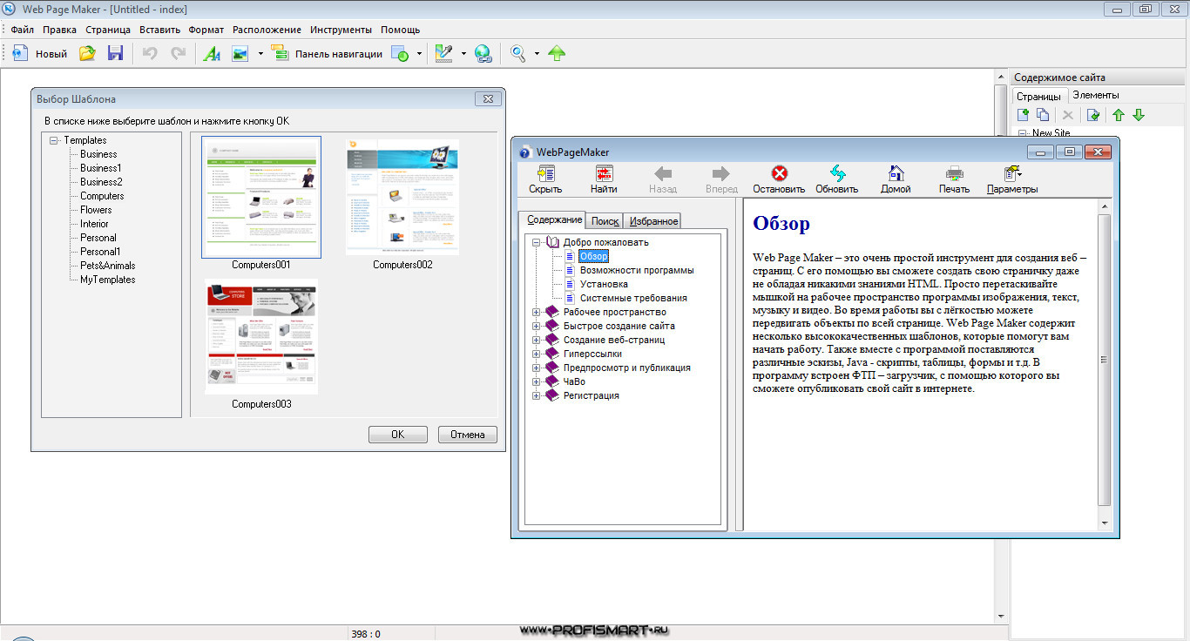Viewport: 1190px width, 641px height.
Task: Click Найти icon in help toolbar
Action: coord(604,179)
